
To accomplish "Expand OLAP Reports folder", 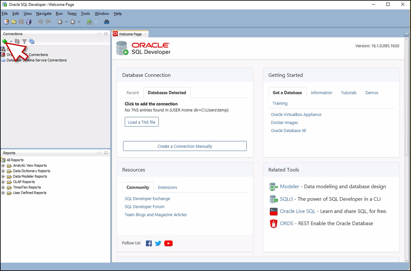I will 3,182.
